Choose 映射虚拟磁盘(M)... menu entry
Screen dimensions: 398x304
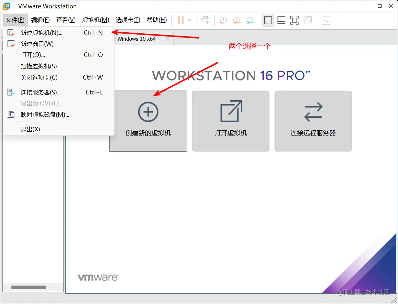click(x=59, y=114)
